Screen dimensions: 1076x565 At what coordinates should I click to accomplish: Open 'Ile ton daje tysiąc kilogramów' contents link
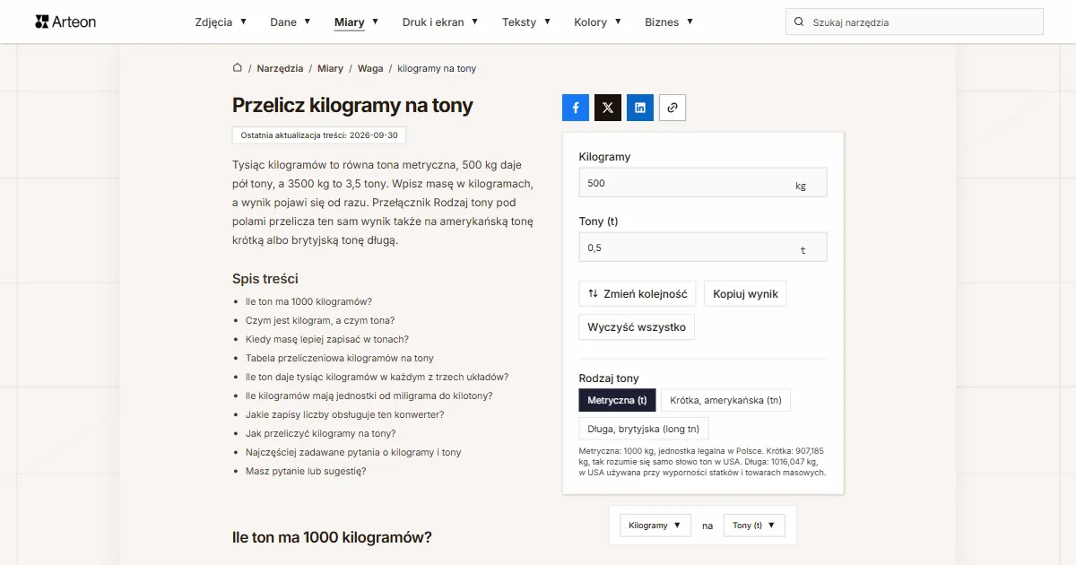pos(377,378)
